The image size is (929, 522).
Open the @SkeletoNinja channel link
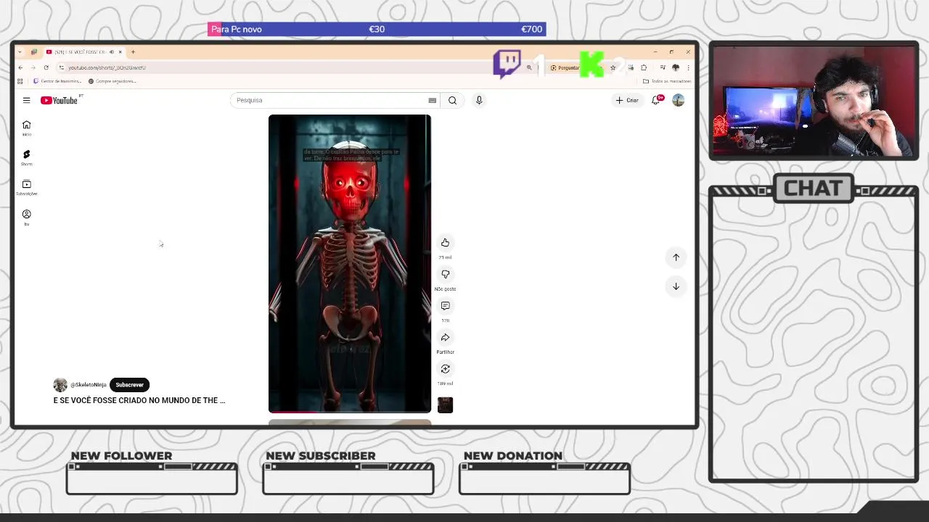pos(88,385)
